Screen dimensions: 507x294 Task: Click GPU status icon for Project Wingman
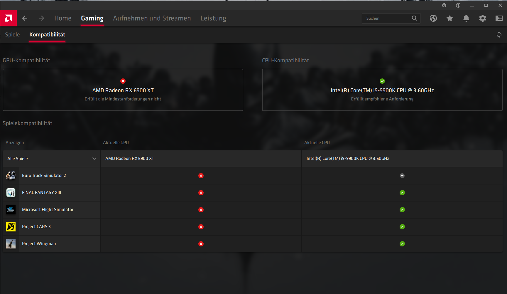(x=201, y=244)
